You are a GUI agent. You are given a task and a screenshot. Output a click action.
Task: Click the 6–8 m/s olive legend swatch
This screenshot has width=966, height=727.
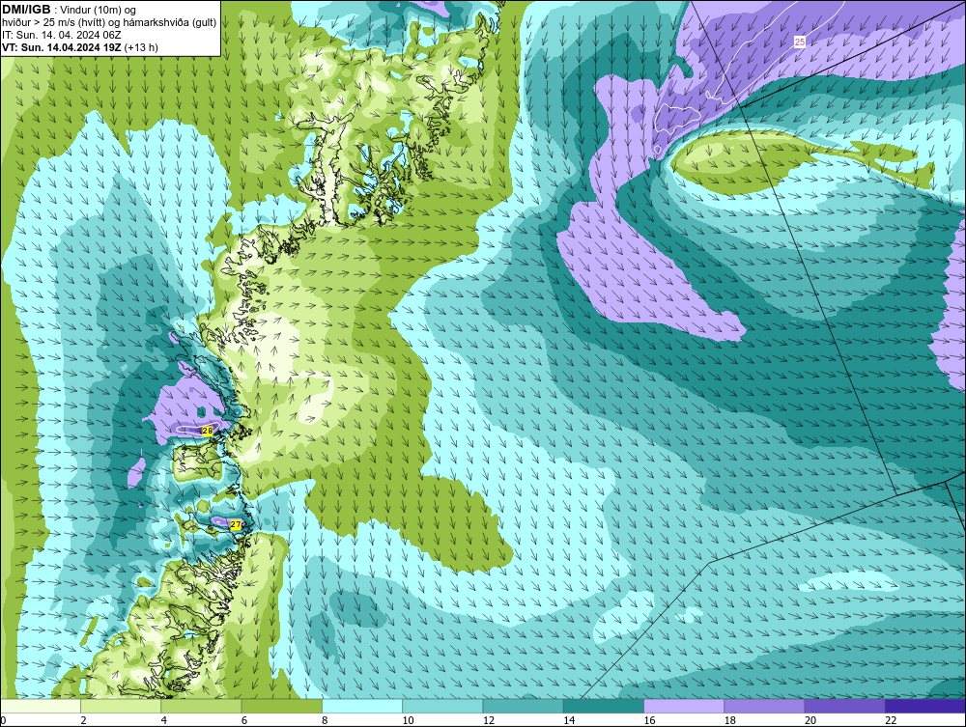point(281,707)
